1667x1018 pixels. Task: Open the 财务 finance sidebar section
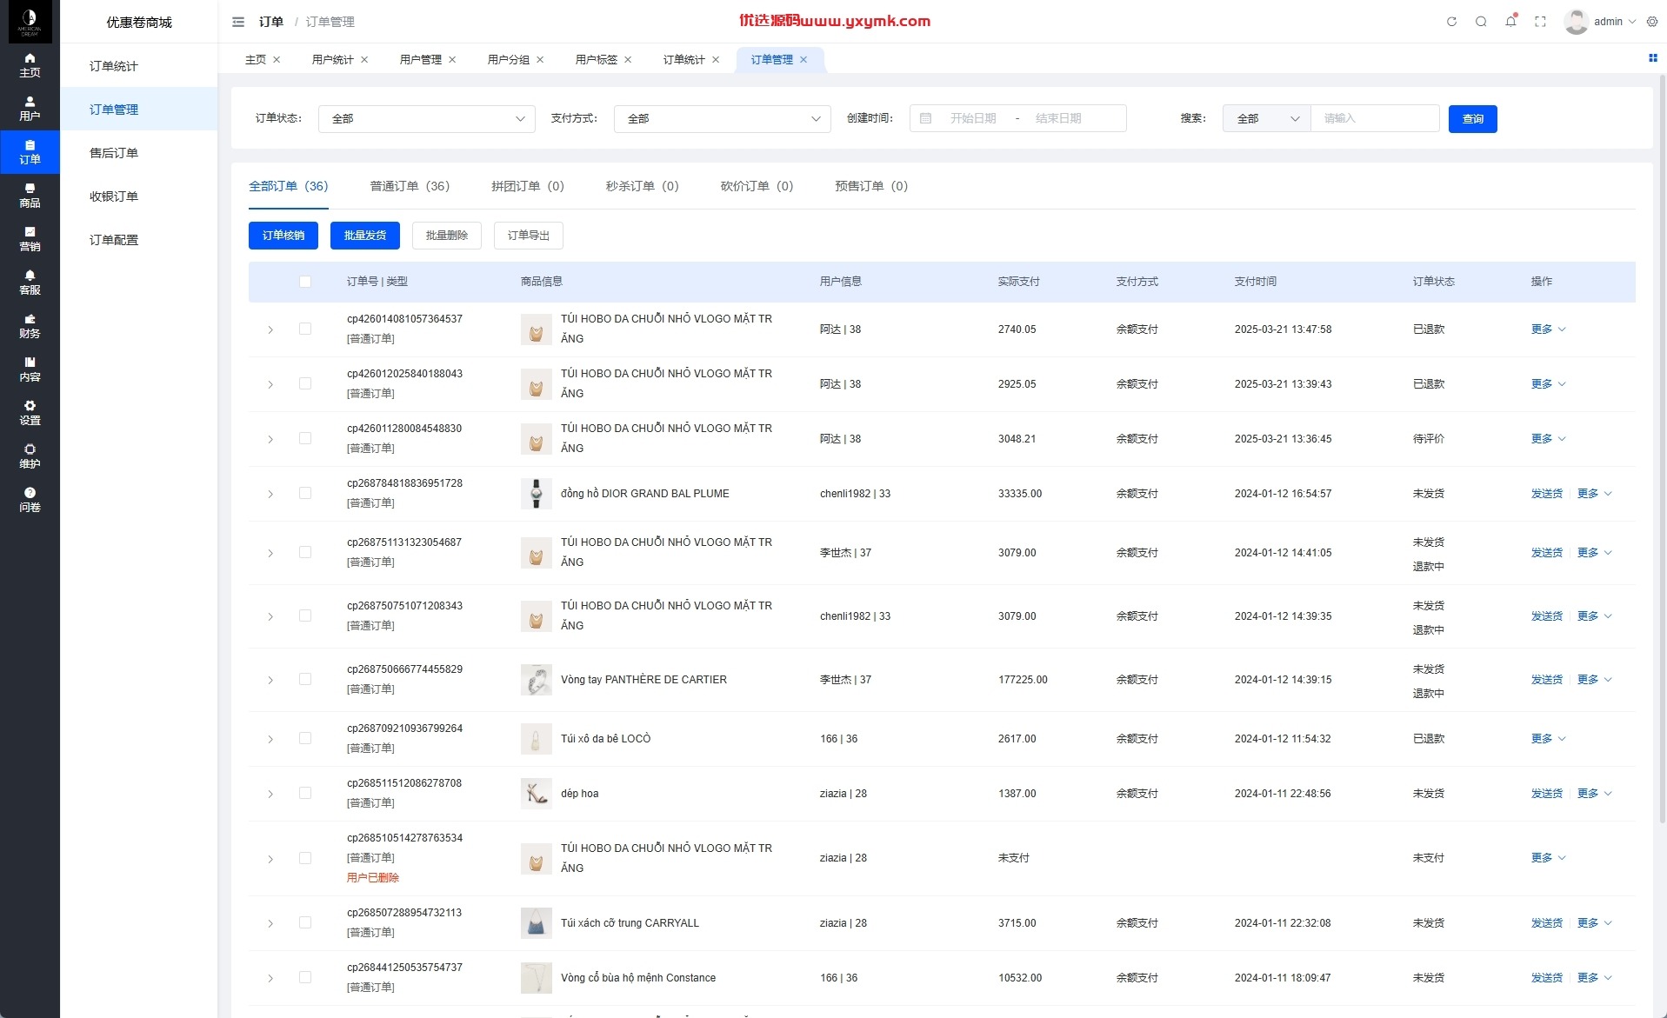point(30,326)
